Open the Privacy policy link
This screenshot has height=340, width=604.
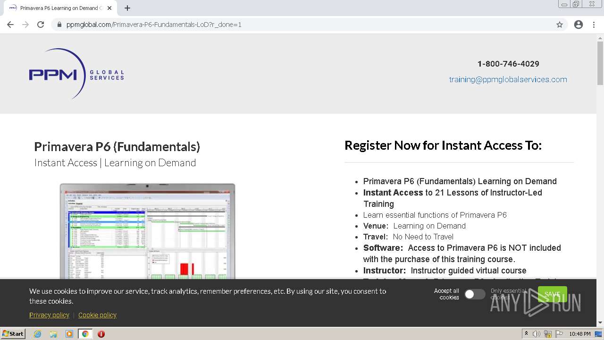point(49,315)
